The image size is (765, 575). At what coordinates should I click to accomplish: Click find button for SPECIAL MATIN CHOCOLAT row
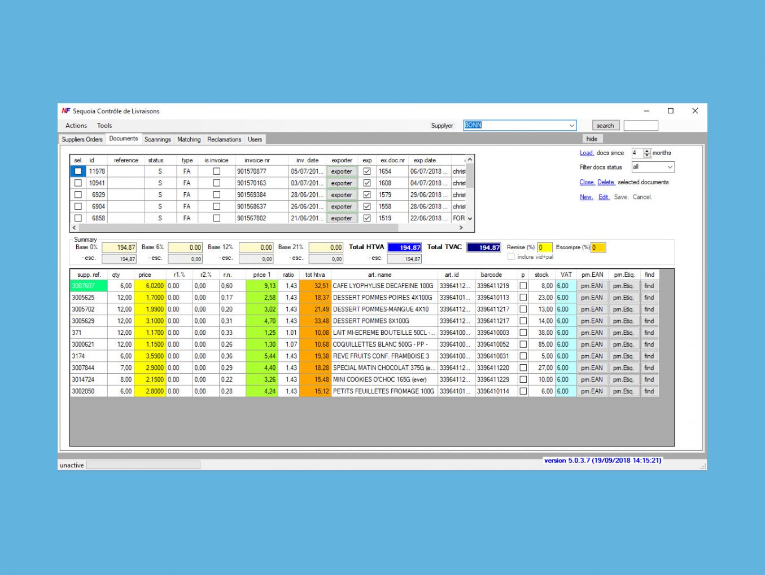[649, 368]
